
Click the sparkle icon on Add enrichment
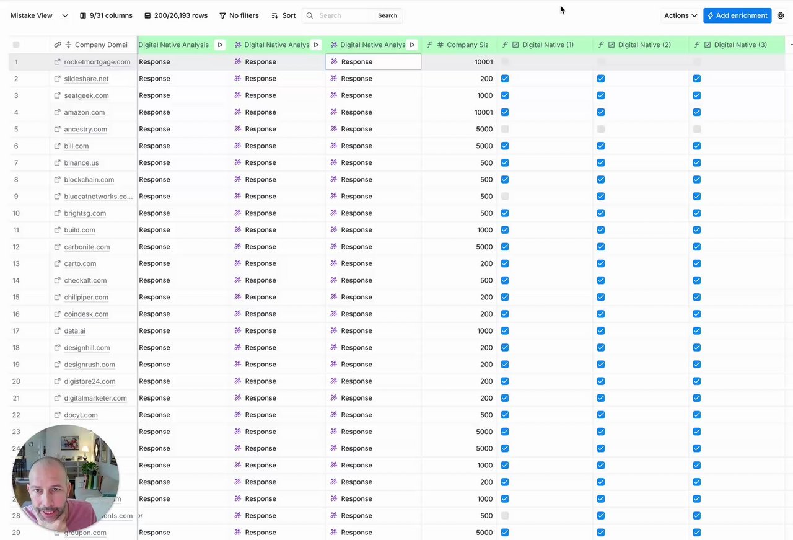point(711,15)
